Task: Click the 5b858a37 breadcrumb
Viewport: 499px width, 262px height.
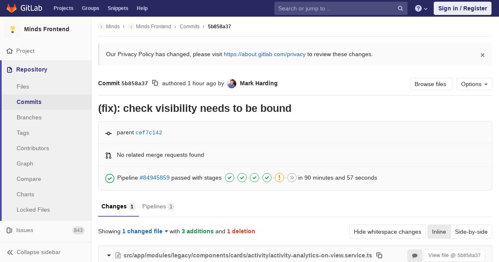Action: pyautogui.click(x=220, y=27)
